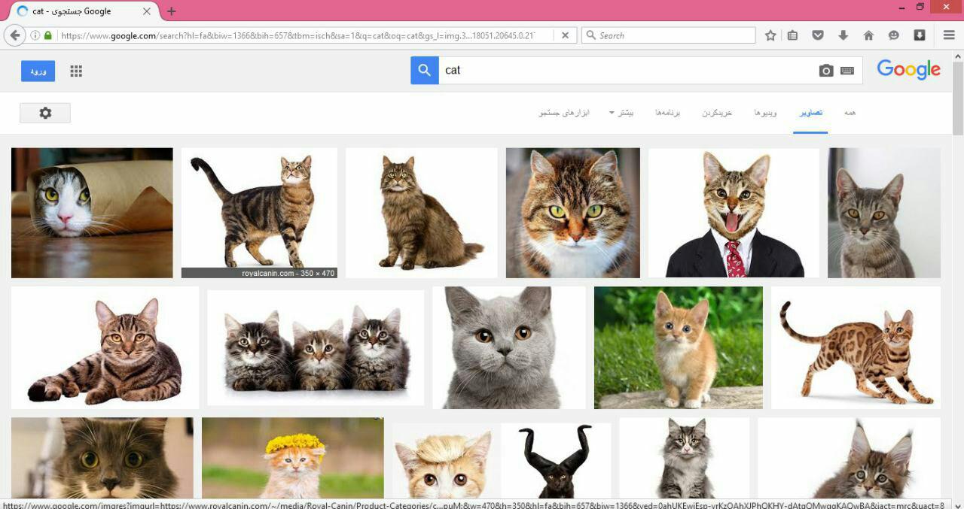Show Firefox downloads arrow
This screenshot has height=509, width=964.
843,35
